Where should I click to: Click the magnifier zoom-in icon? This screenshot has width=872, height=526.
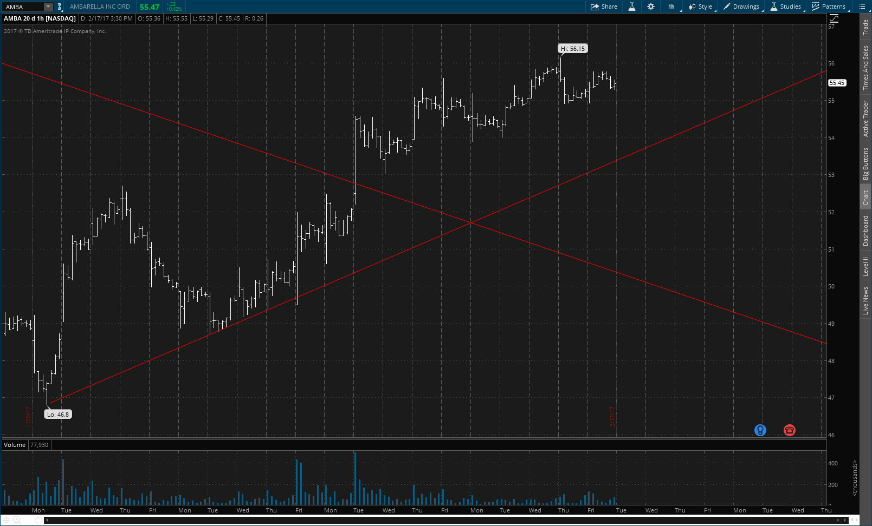(17, 520)
